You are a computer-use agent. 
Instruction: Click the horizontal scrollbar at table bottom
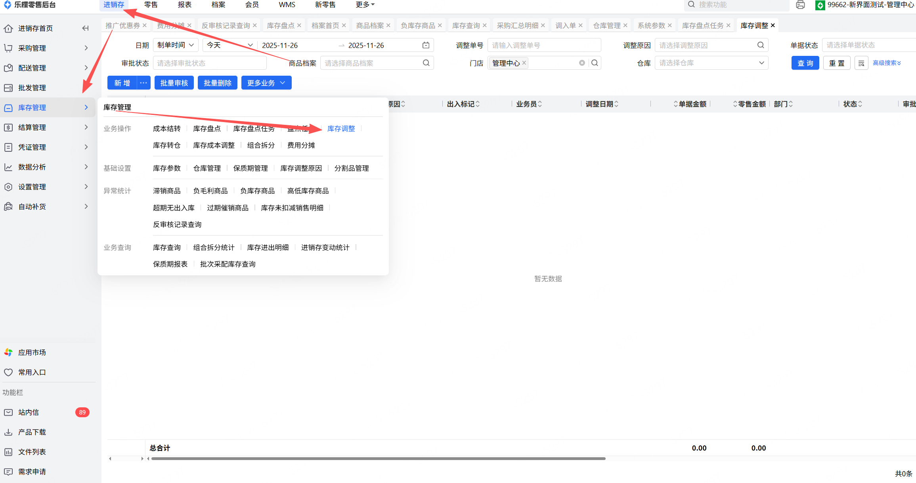click(x=378, y=458)
